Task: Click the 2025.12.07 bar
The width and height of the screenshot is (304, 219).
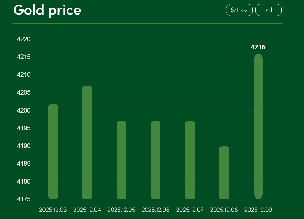Action: pyautogui.click(x=190, y=160)
